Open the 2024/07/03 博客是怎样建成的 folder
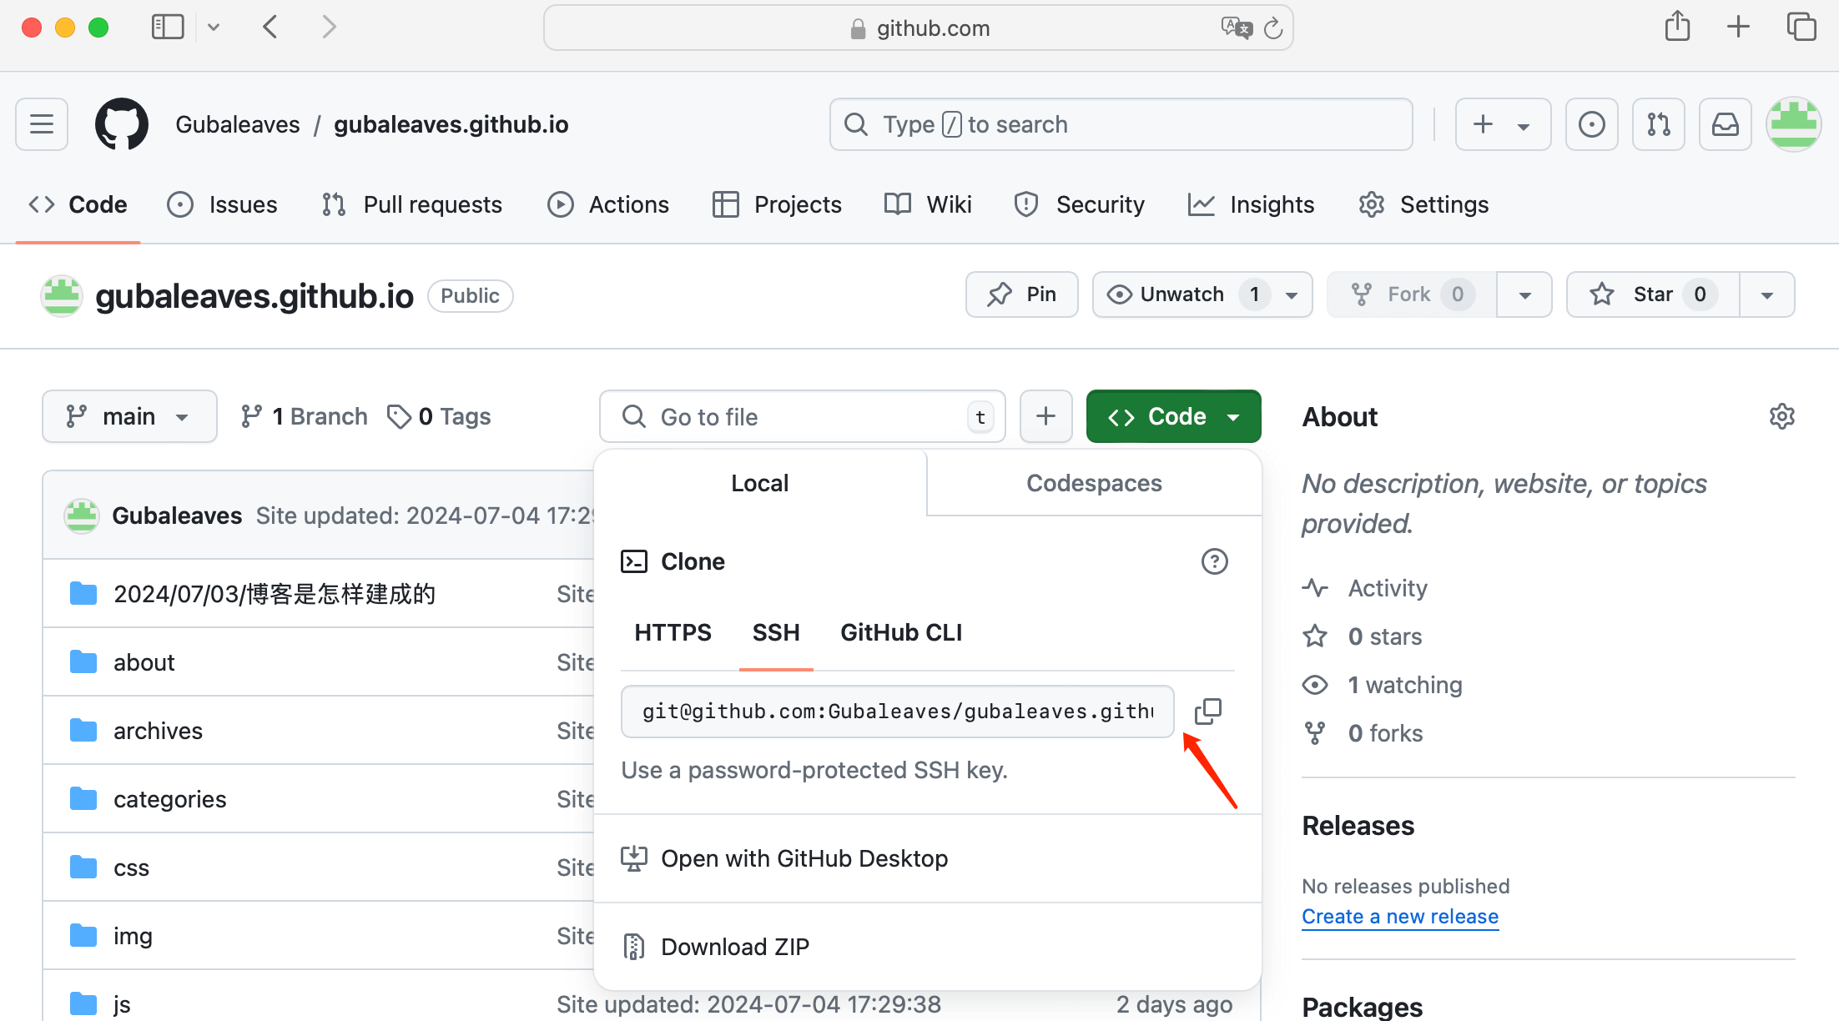Viewport: 1839px width, 1021px height. pyautogui.click(x=275, y=594)
